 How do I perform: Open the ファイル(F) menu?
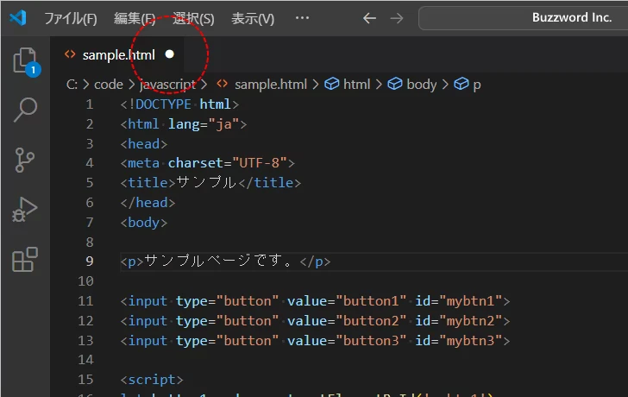[71, 18]
